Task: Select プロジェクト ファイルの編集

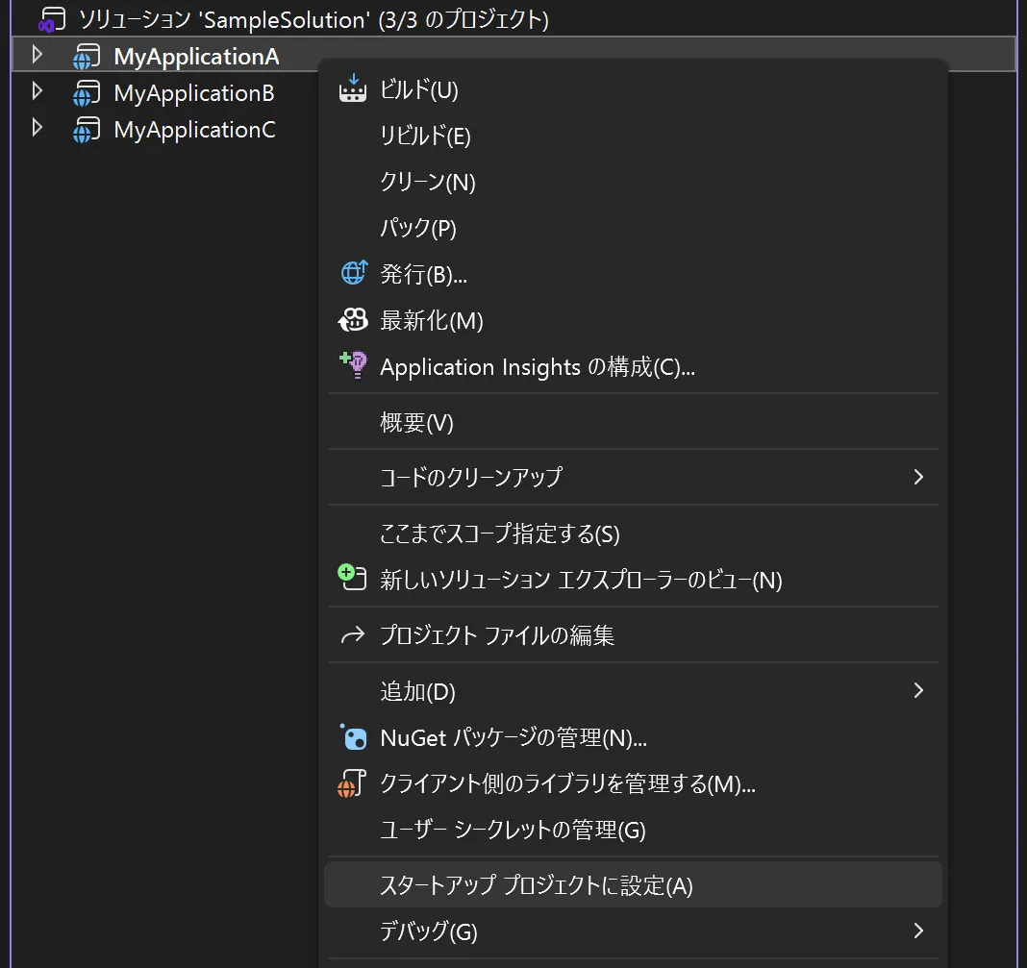Action: (x=633, y=635)
